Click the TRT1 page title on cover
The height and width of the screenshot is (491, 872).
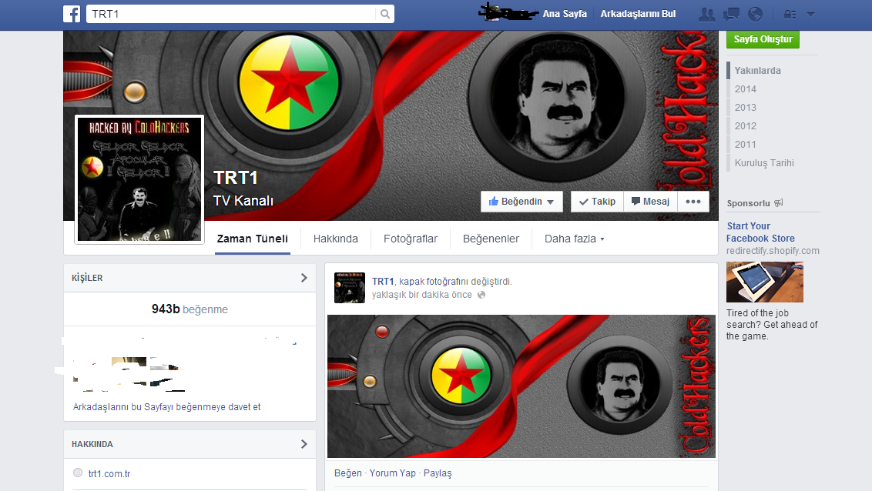pos(236,178)
